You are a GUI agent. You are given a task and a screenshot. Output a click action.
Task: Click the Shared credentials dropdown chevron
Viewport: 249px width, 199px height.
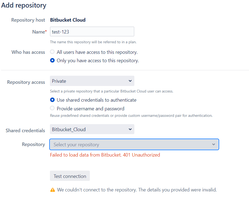130,129
